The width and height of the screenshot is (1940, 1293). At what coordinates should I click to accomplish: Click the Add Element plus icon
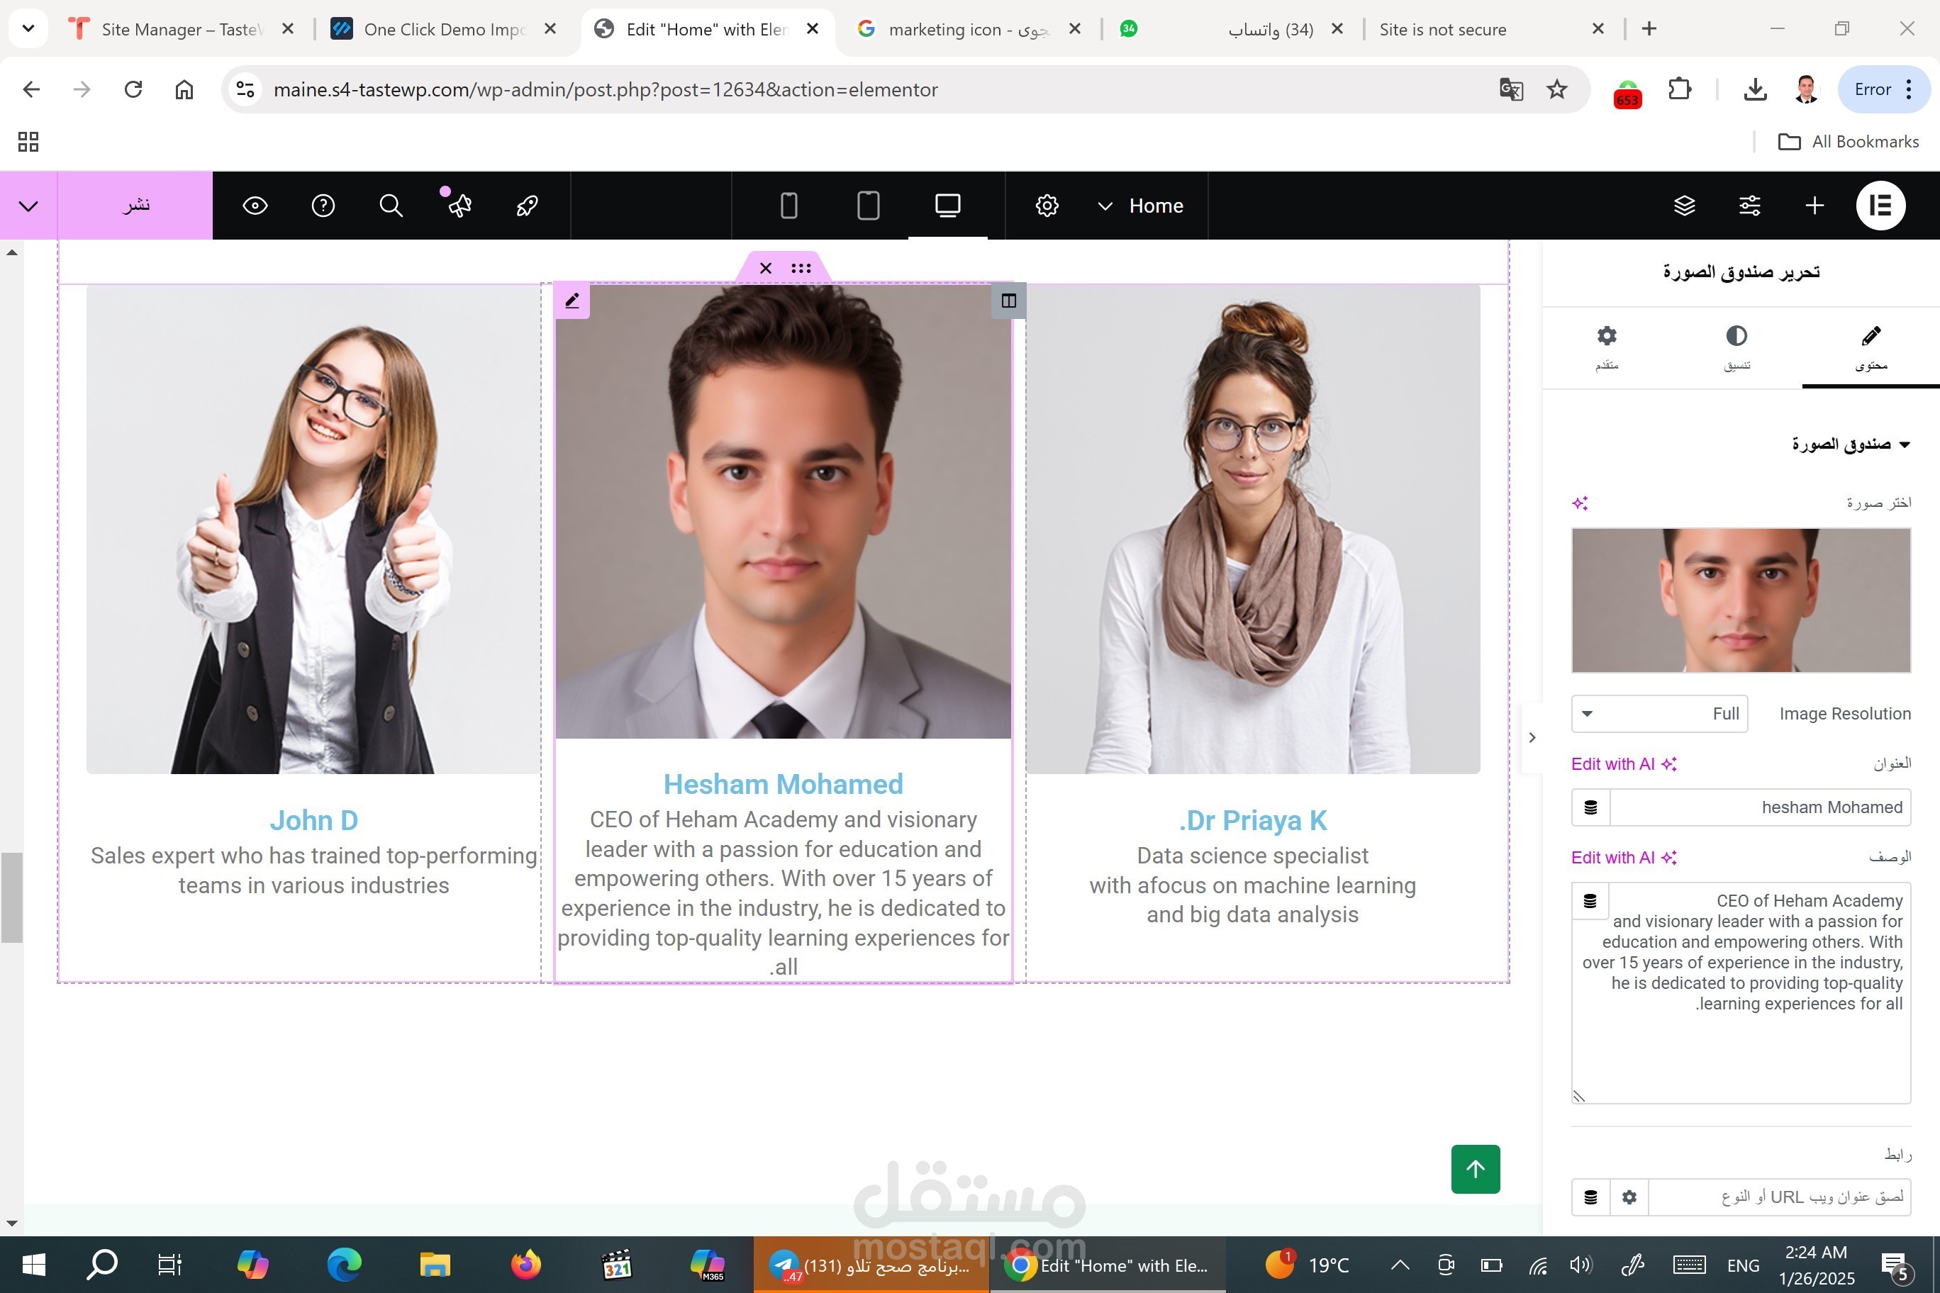pyautogui.click(x=1814, y=206)
